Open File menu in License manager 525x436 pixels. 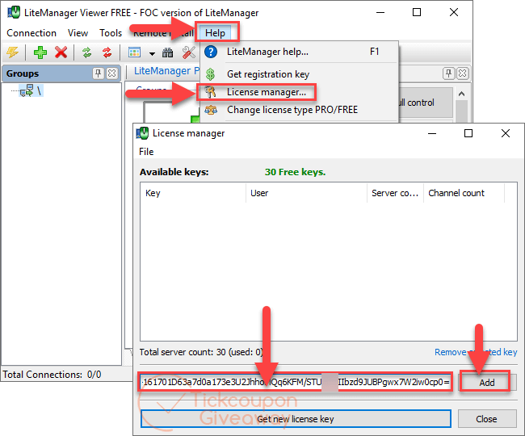pyautogui.click(x=146, y=152)
